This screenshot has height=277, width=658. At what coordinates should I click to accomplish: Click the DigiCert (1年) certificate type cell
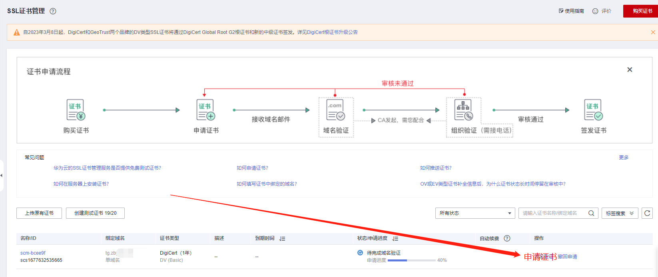point(175,253)
